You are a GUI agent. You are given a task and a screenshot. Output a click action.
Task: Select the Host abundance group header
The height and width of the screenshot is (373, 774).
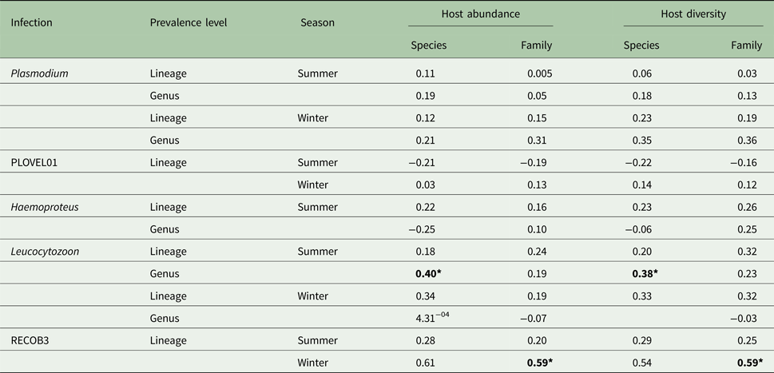pos(480,14)
